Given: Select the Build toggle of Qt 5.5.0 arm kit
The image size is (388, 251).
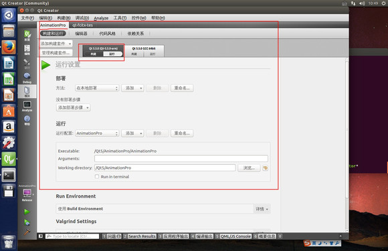Looking at the screenshot, I should (x=93, y=54).
